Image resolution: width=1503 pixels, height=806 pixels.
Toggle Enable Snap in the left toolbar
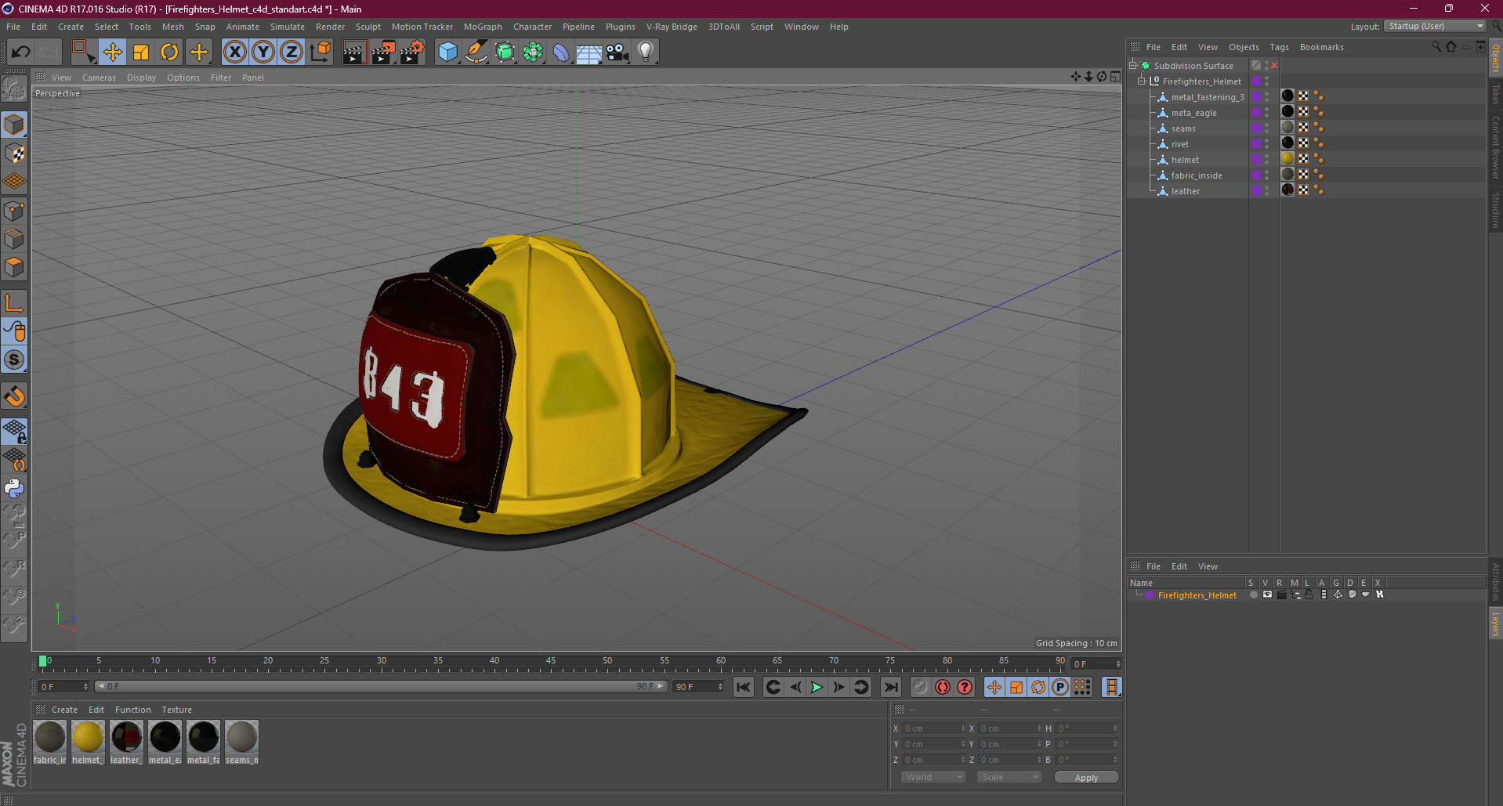14,396
